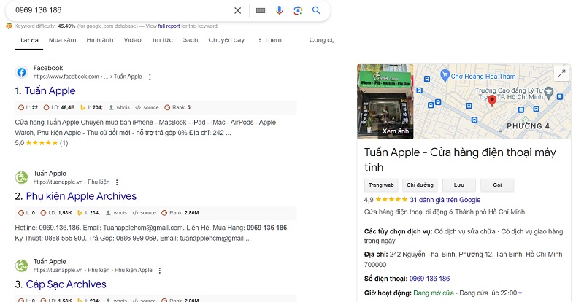The image size is (584, 302).
Task: Switch to the Sách tab
Action: [191, 40]
